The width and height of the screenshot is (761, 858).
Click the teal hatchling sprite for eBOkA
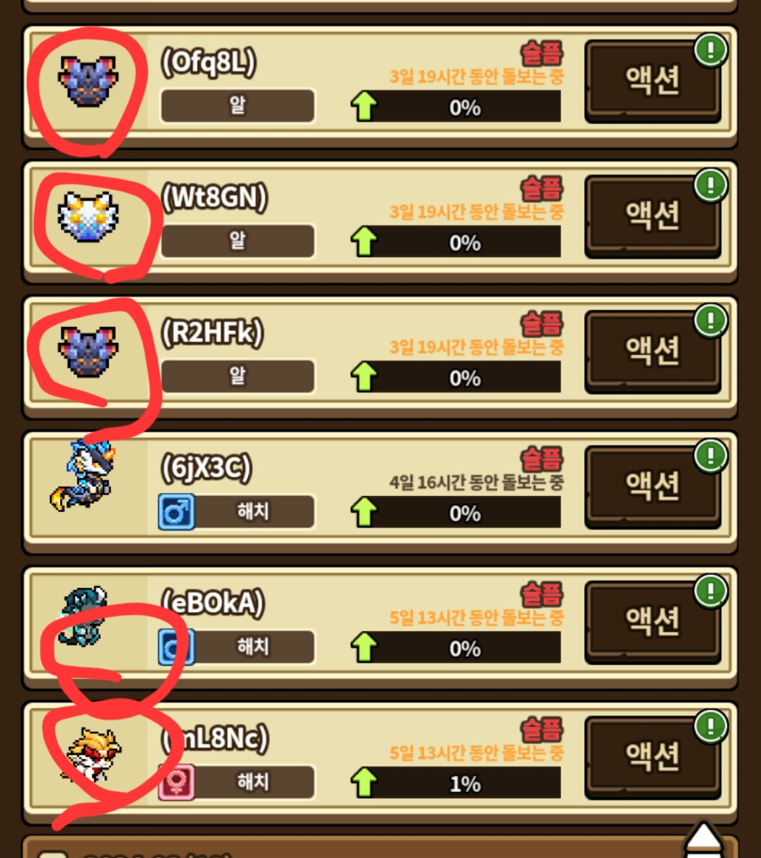click(x=83, y=616)
